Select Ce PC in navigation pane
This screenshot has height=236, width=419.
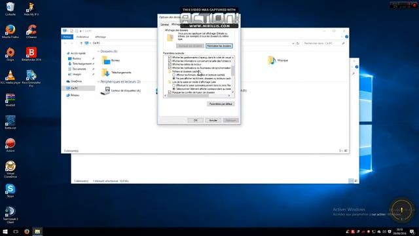74,88
